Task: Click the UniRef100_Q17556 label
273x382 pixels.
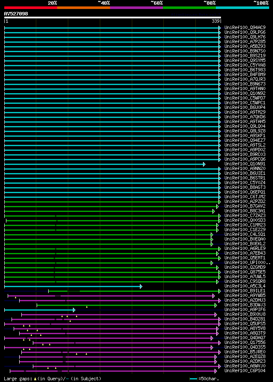Action: point(245,342)
